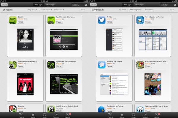Tap price button for Remoteless for Spotify
178x118 pixels.
(x=21, y=67)
